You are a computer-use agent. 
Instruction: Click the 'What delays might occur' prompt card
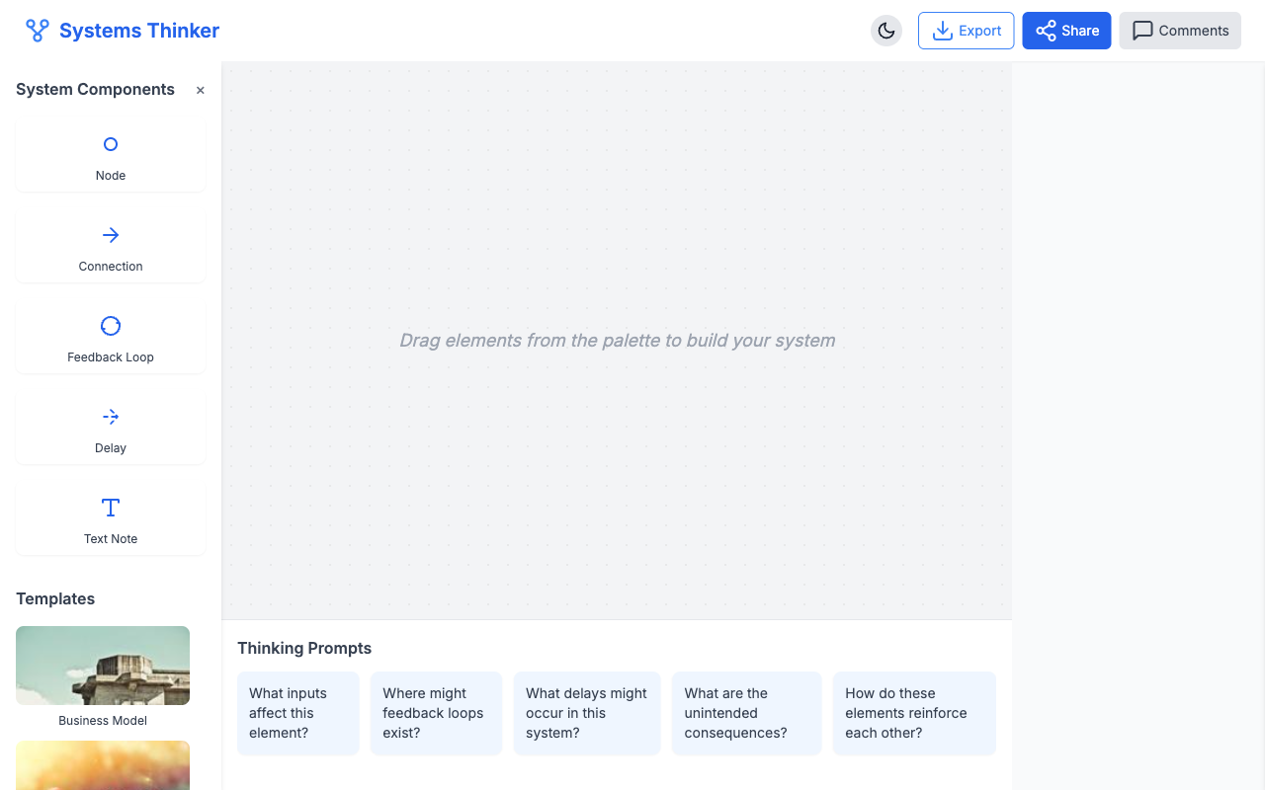point(586,713)
